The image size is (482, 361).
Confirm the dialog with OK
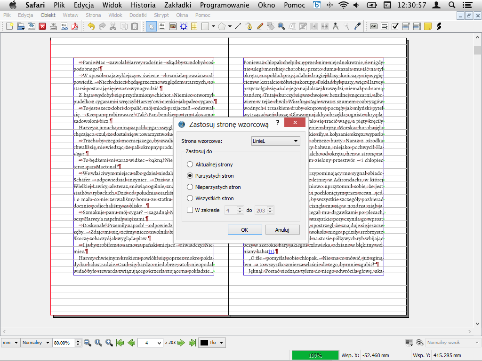point(245,230)
